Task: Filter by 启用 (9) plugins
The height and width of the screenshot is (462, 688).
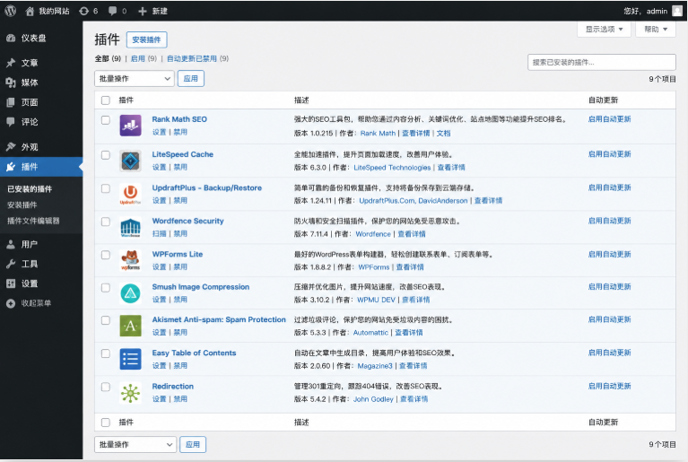Action: point(144,59)
